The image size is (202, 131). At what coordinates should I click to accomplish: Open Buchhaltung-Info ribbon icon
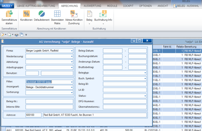pyautogui.click(x=103, y=14)
